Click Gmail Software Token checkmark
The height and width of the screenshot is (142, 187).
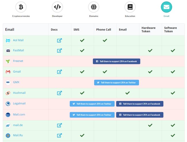(x=173, y=72)
